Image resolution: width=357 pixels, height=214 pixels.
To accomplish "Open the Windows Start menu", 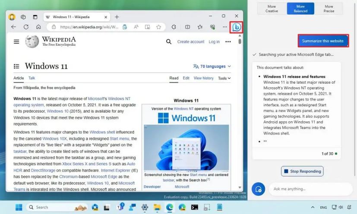I will (x=19, y=207).
